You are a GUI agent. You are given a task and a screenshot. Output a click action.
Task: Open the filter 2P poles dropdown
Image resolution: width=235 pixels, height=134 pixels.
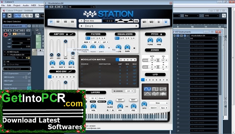tap(96, 42)
